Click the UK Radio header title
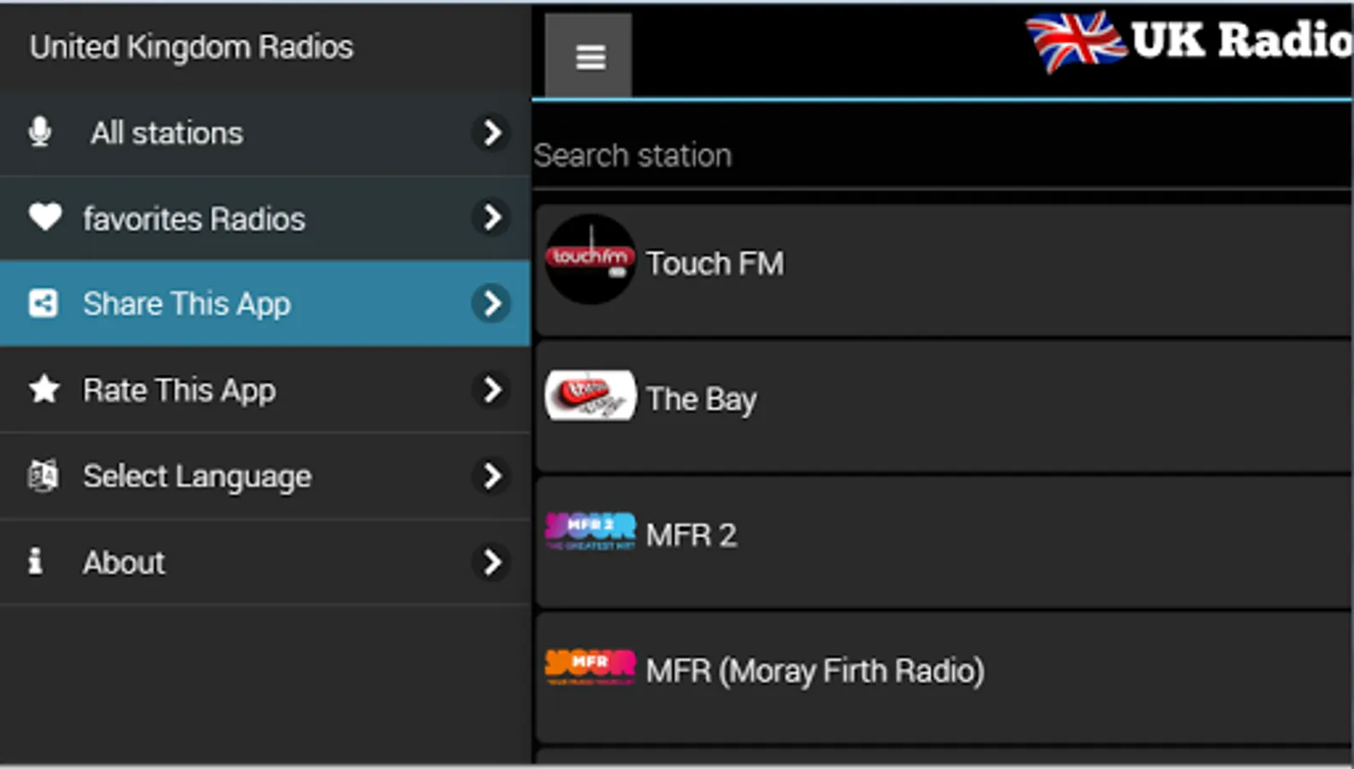The height and width of the screenshot is (769, 1354). (1242, 40)
